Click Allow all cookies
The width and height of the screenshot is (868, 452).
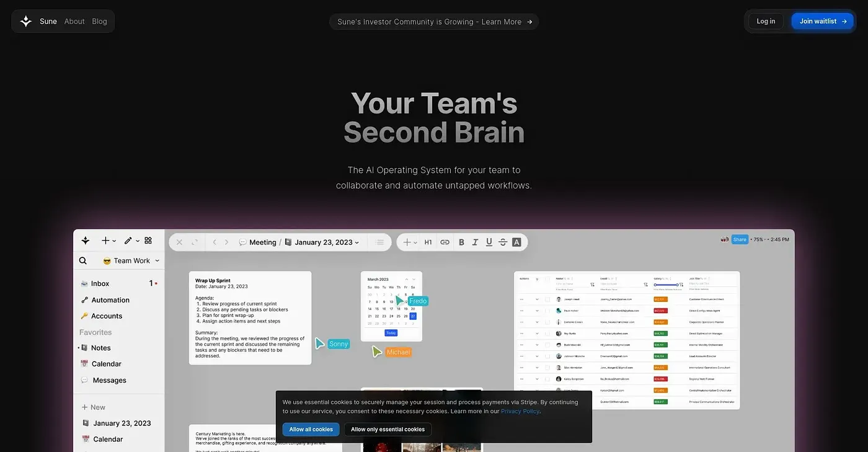pyautogui.click(x=311, y=429)
